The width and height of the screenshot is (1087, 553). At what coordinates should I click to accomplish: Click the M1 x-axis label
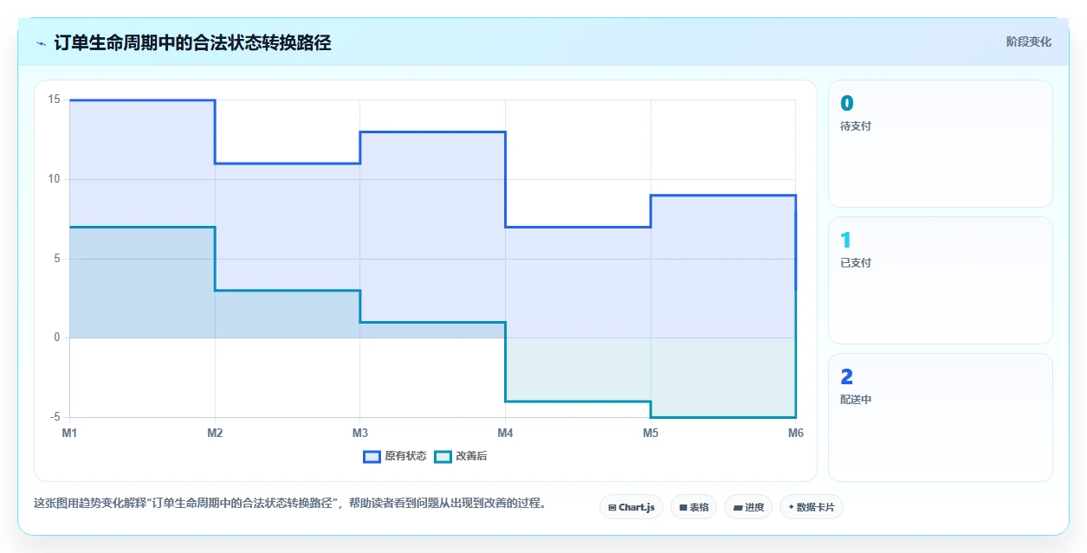click(69, 433)
